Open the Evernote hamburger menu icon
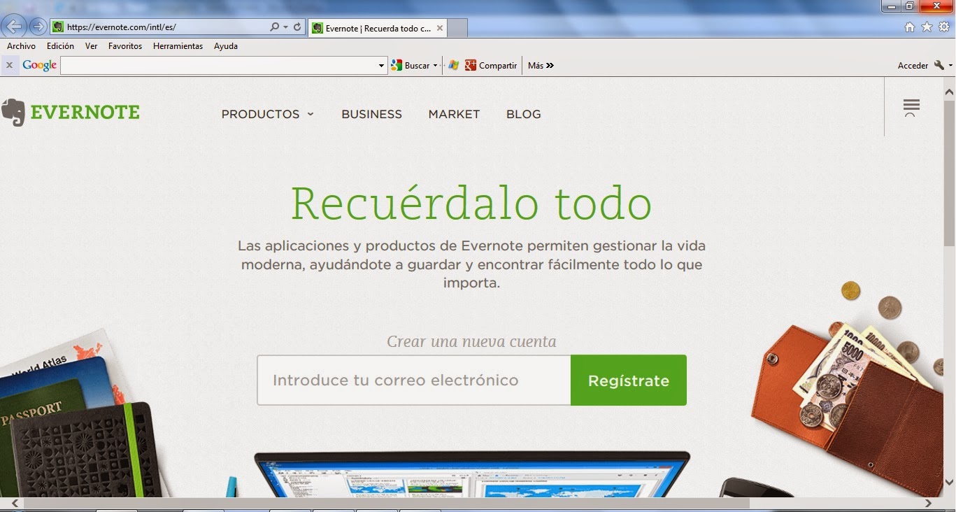The width and height of the screenshot is (956, 512). [x=911, y=108]
